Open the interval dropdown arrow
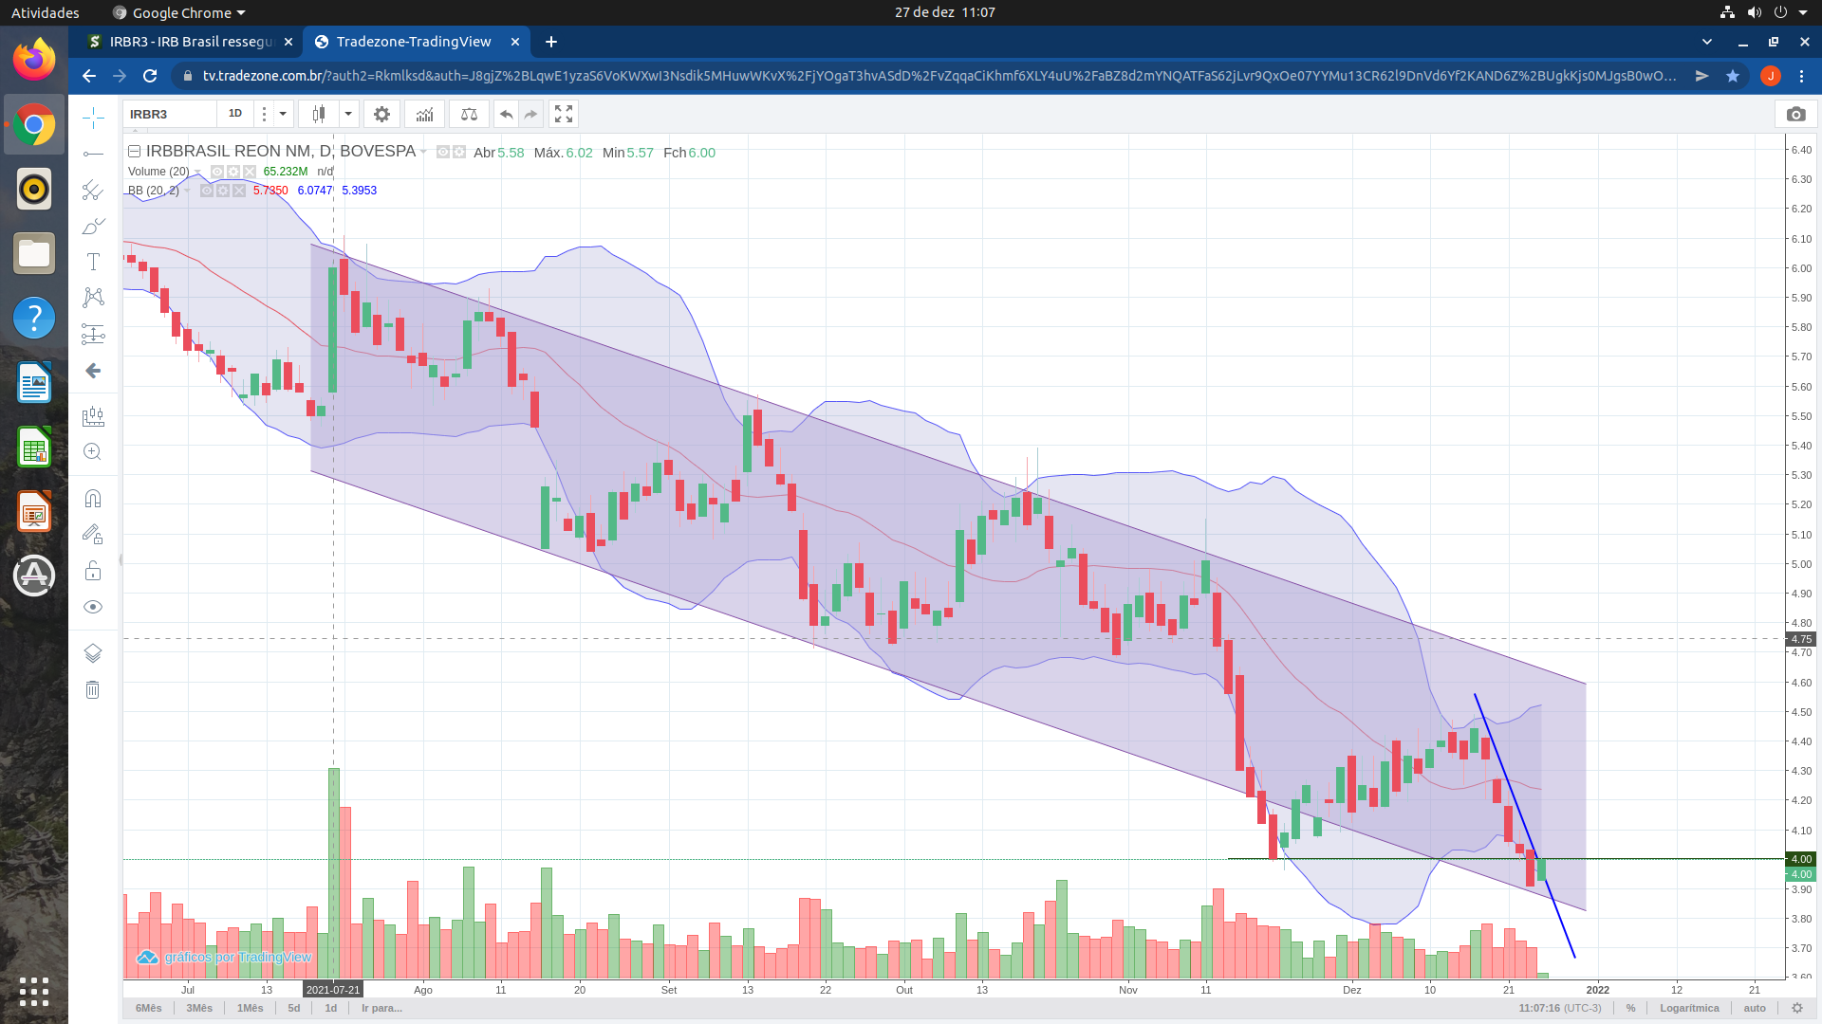The image size is (1822, 1024). click(283, 114)
